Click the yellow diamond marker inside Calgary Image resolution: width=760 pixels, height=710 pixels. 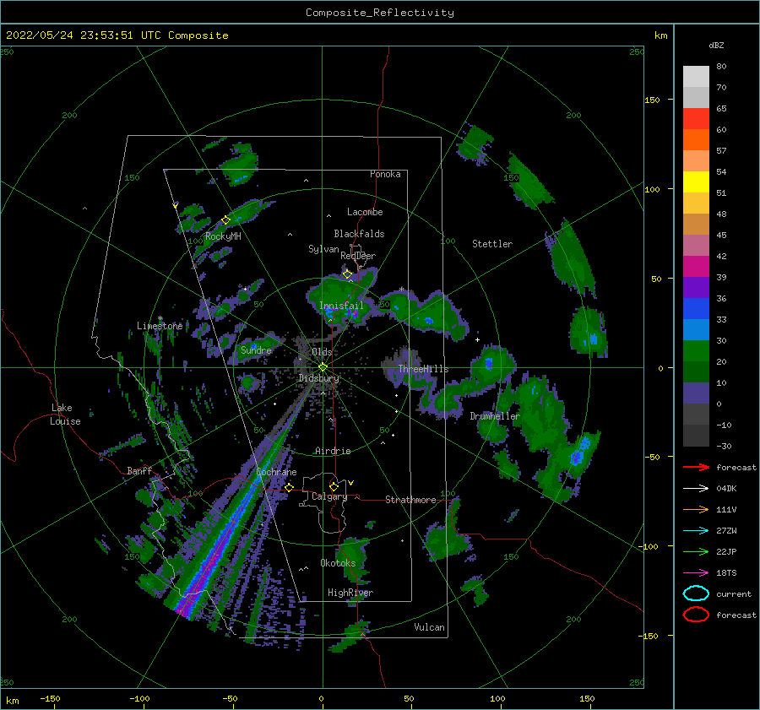(x=334, y=486)
